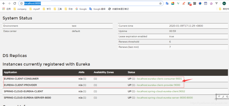
Task: Click the purple circle extension icon
Action: point(211,3)
